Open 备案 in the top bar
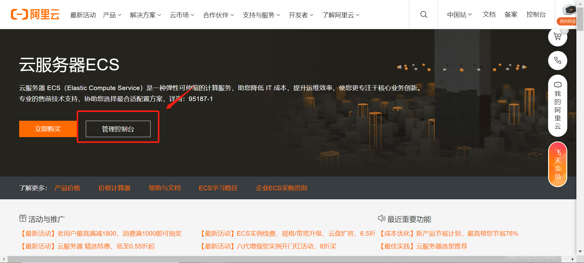Viewport: 584px width, 263px height. (511, 14)
